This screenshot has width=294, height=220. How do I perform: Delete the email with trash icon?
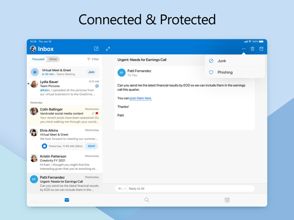[252, 49]
